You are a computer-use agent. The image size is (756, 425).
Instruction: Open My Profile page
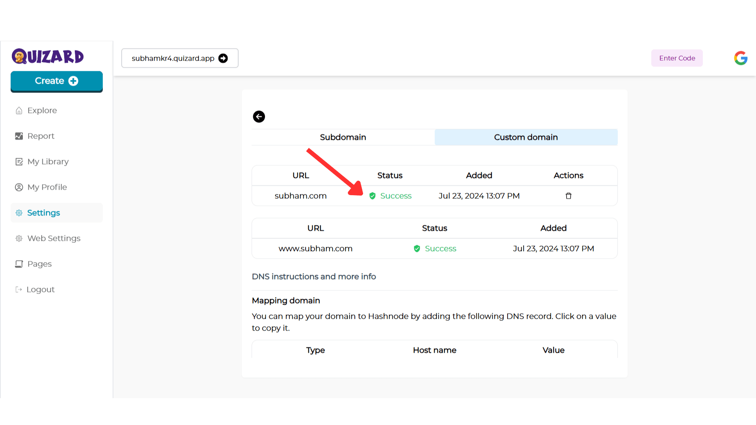(x=57, y=187)
